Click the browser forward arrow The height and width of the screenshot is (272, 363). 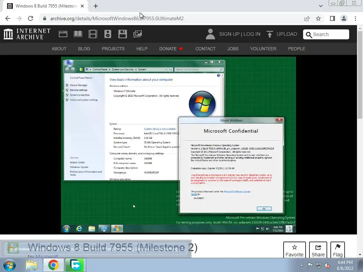pos(19,18)
